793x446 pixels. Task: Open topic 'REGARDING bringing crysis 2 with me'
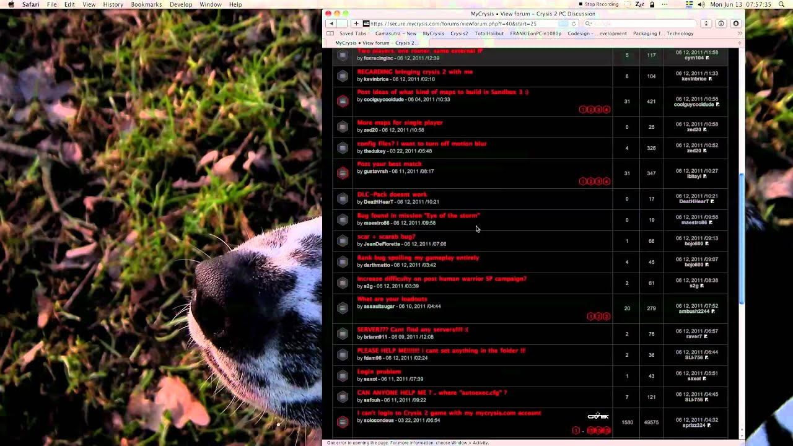click(414, 72)
